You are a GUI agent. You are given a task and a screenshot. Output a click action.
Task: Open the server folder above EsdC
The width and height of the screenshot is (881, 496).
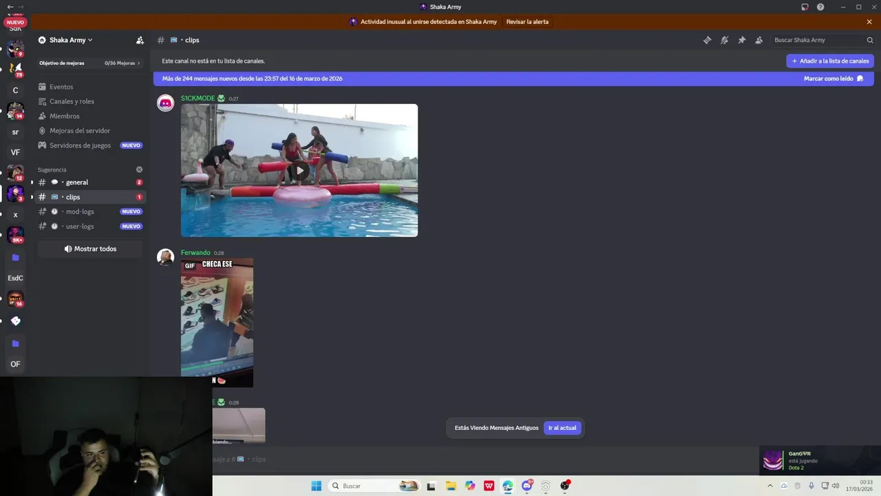(15, 258)
